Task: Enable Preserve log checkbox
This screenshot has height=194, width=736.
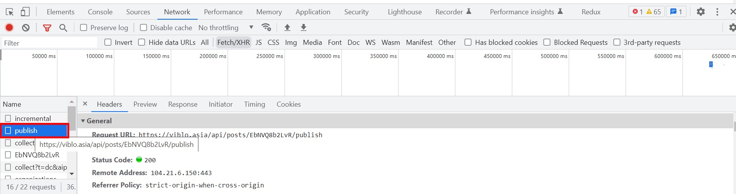Action: point(84,27)
